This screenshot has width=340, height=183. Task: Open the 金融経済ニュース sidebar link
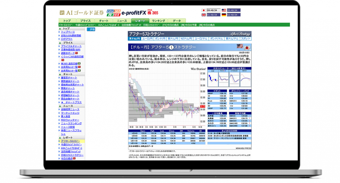(x=70, y=110)
